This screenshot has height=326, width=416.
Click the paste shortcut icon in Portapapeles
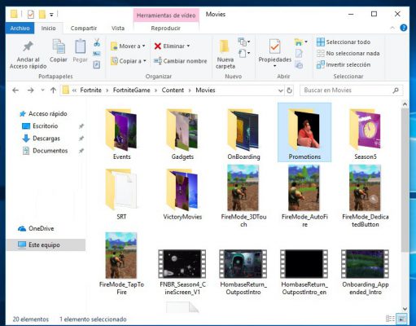click(x=97, y=64)
